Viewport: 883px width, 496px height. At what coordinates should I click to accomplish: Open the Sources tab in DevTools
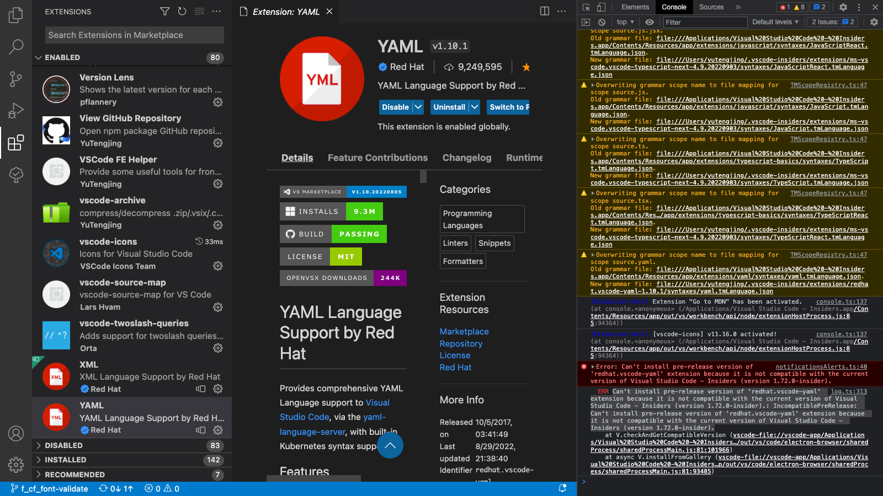711,7
